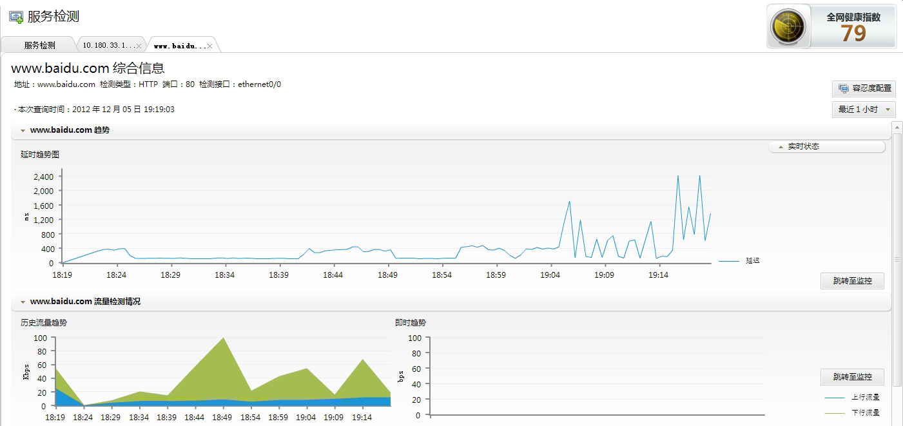
Task: Click the vertical scrollbar up arrow
Action: 897,127
